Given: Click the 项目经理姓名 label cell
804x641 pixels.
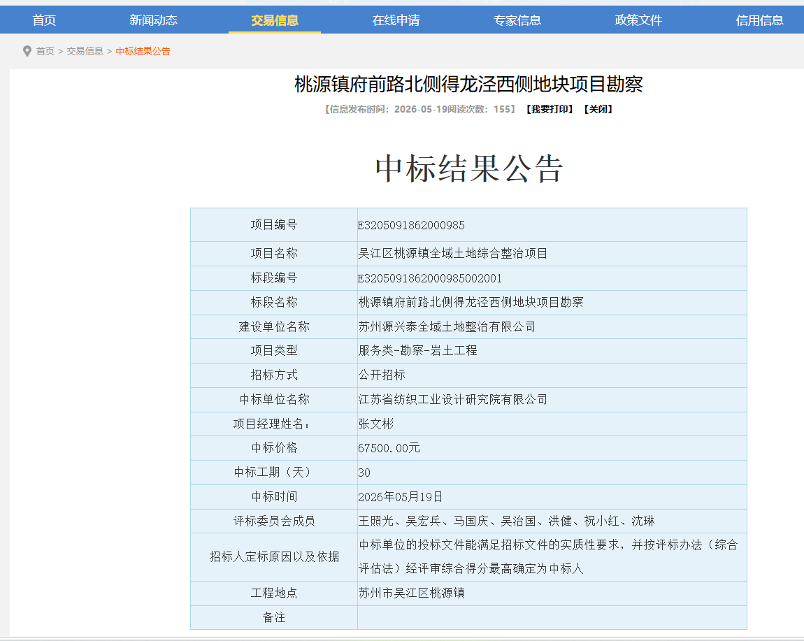Looking at the screenshot, I should 274,424.
